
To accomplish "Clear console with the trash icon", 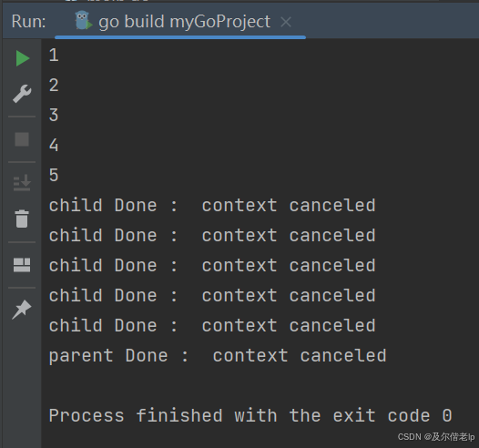I will pos(22,219).
